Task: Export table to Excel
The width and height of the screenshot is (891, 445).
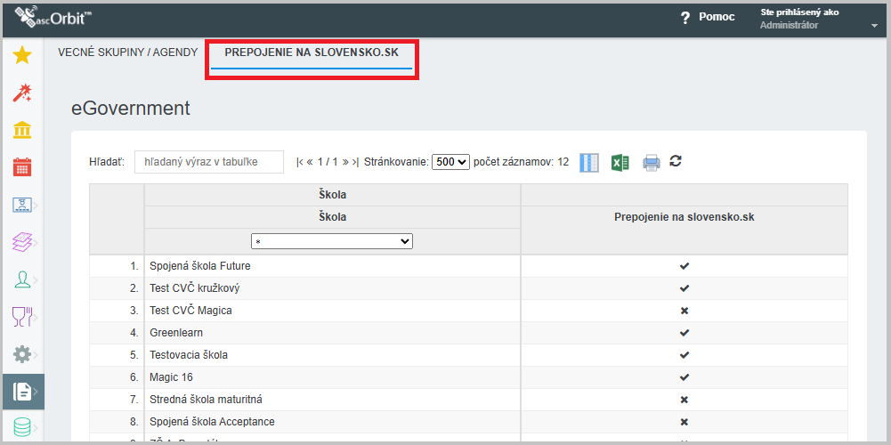Action: (x=620, y=162)
